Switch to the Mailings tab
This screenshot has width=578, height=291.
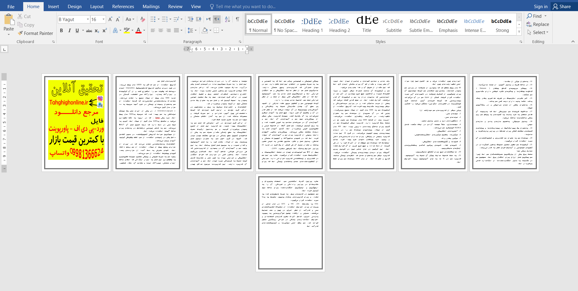[151, 7]
